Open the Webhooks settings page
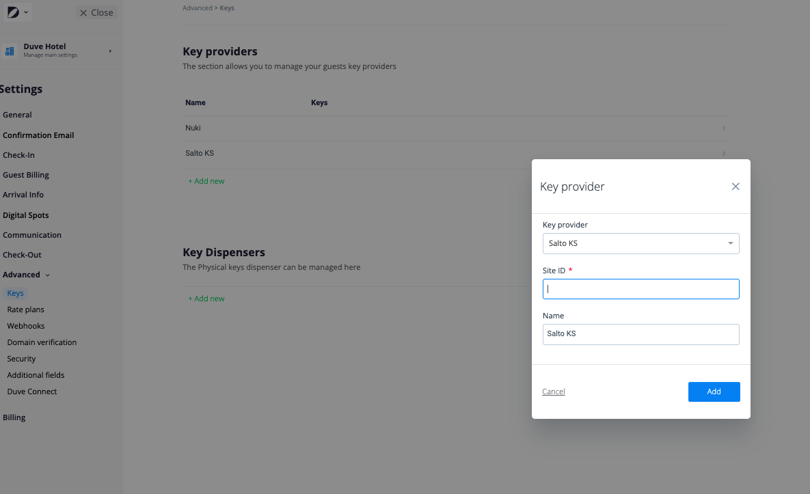The height and width of the screenshot is (494, 810). click(x=26, y=326)
